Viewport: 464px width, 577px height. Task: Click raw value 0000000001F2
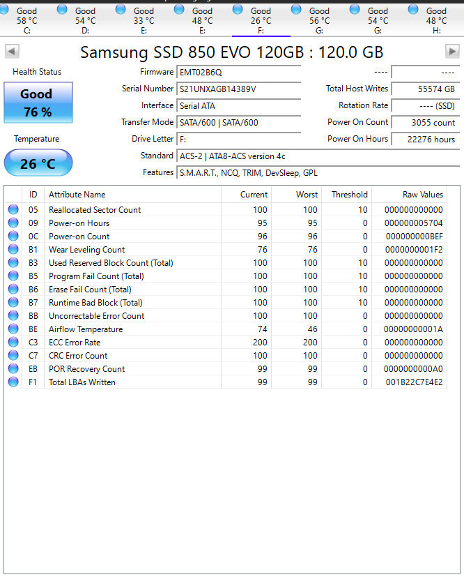coord(414,250)
